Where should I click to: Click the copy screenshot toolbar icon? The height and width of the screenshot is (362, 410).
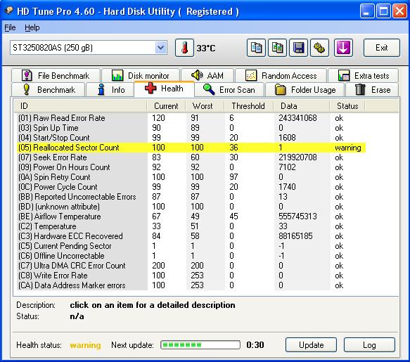pos(277,48)
